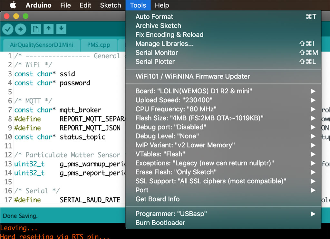The image size is (330, 239).
Task: Click the Leaving... console output line
Action: coord(19,228)
